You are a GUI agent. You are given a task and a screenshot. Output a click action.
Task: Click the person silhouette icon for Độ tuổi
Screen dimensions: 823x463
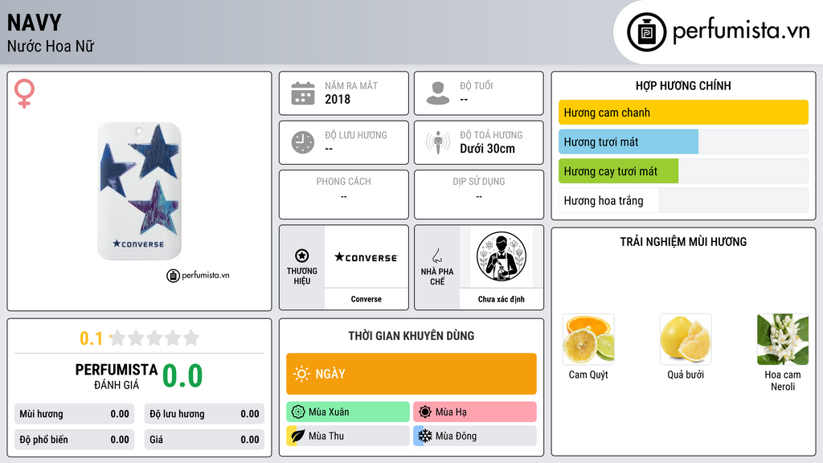coord(438,93)
